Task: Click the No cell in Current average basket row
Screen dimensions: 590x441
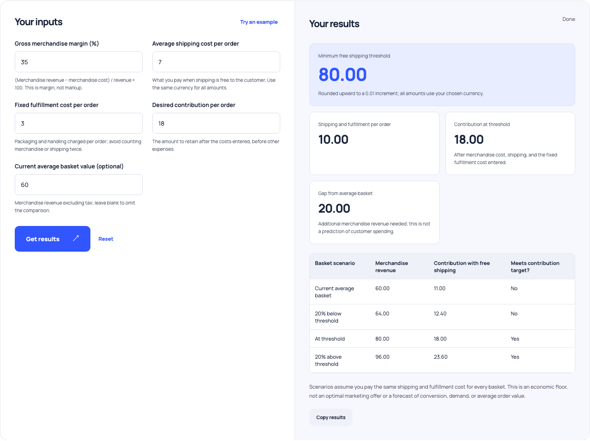Action: (x=514, y=288)
